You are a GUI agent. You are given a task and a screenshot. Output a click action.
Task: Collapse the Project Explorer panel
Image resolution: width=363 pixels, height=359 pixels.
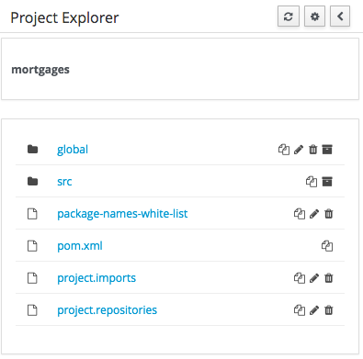point(340,17)
